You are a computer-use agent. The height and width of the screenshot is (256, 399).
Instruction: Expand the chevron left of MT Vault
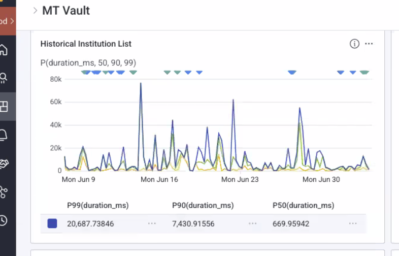[35, 10]
